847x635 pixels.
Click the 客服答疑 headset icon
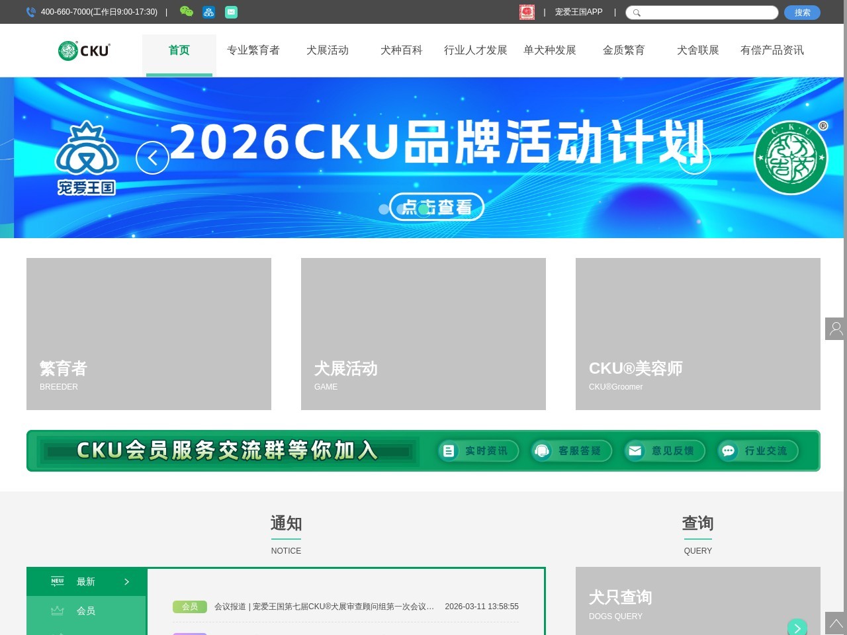point(543,451)
